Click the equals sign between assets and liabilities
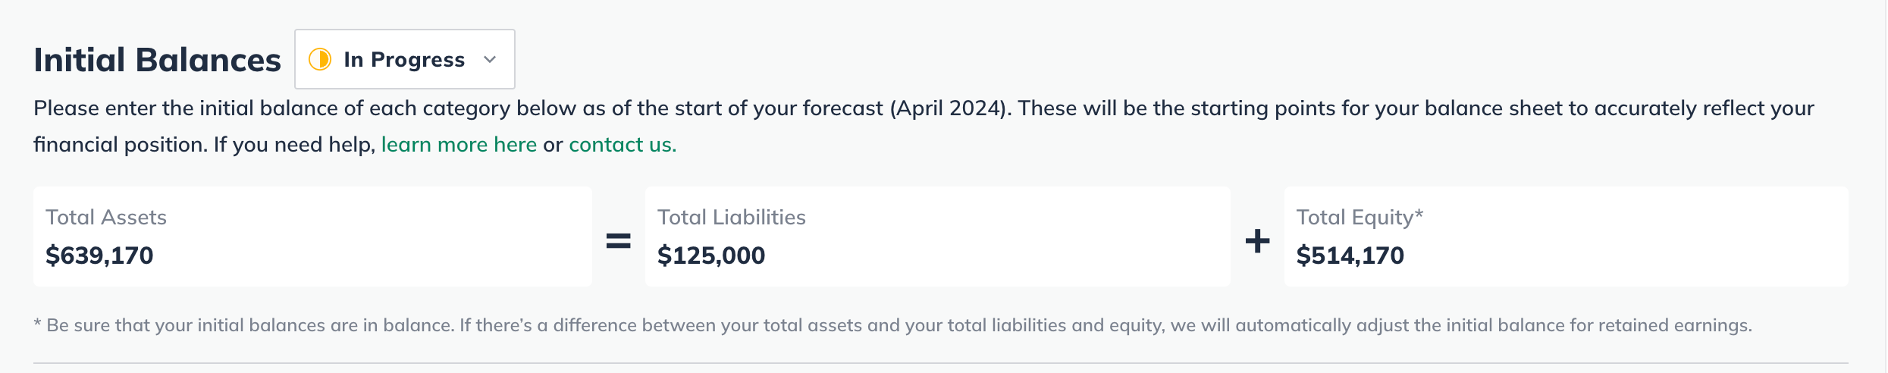This screenshot has width=1888, height=373. (x=618, y=241)
